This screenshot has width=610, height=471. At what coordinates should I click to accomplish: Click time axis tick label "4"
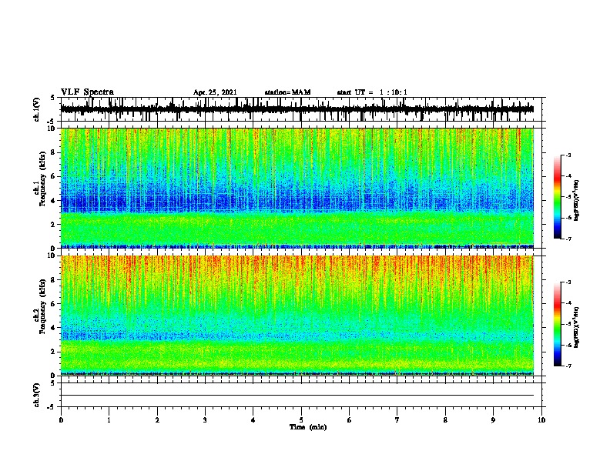253,420
